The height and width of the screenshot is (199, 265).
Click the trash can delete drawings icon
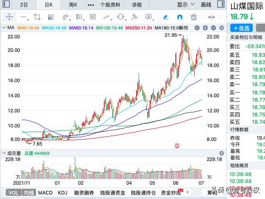[194, 17]
